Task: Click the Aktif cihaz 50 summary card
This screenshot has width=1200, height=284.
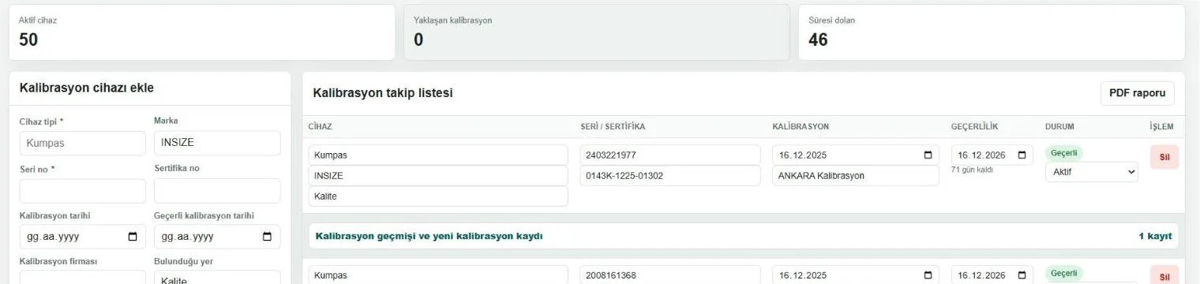Action: click(202, 32)
